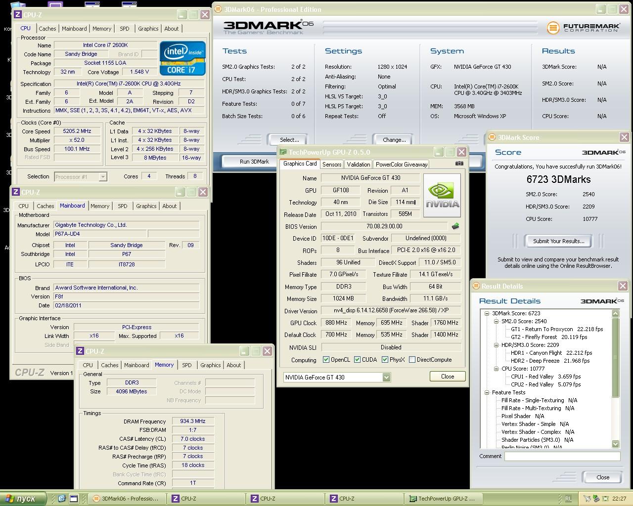Viewport: 633px width, 506px height.
Task: Collapse the Feature Tests tree node
Action: coord(487,392)
